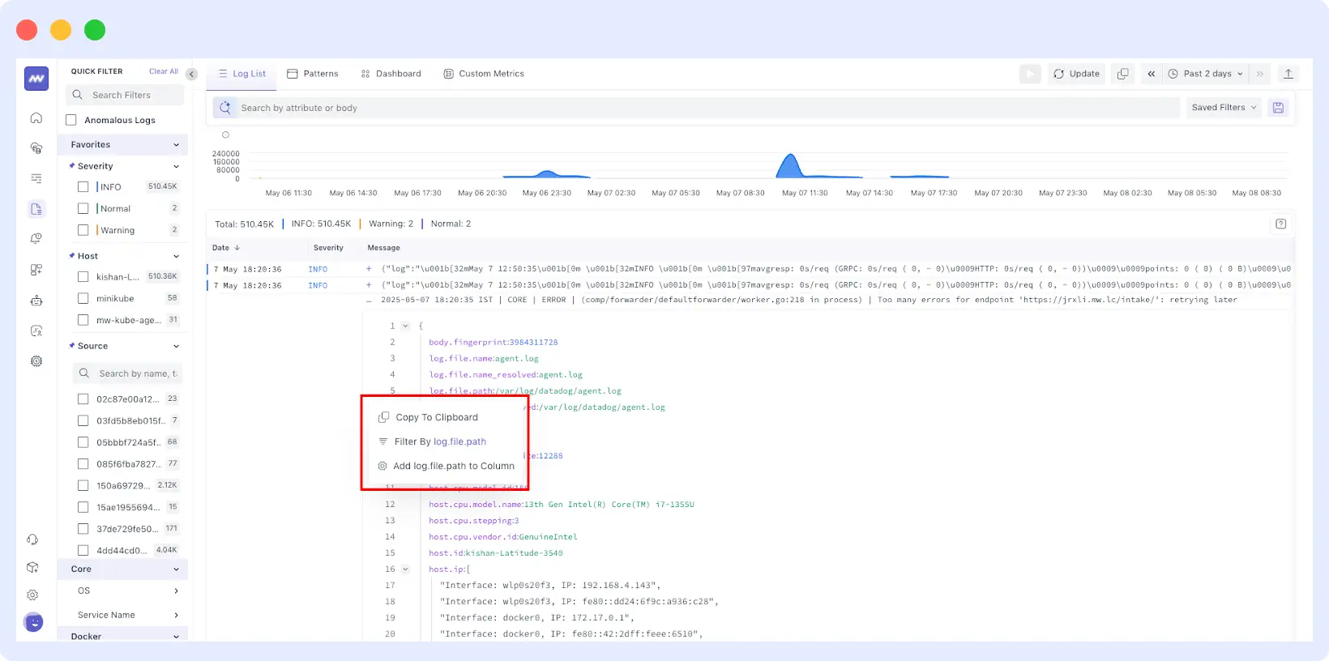The height and width of the screenshot is (661, 1329).
Task: Open the robot icon in sidebar
Action: pyautogui.click(x=36, y=301)
